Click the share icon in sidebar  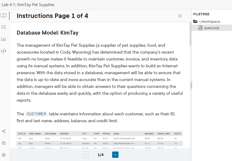(4, 131)
